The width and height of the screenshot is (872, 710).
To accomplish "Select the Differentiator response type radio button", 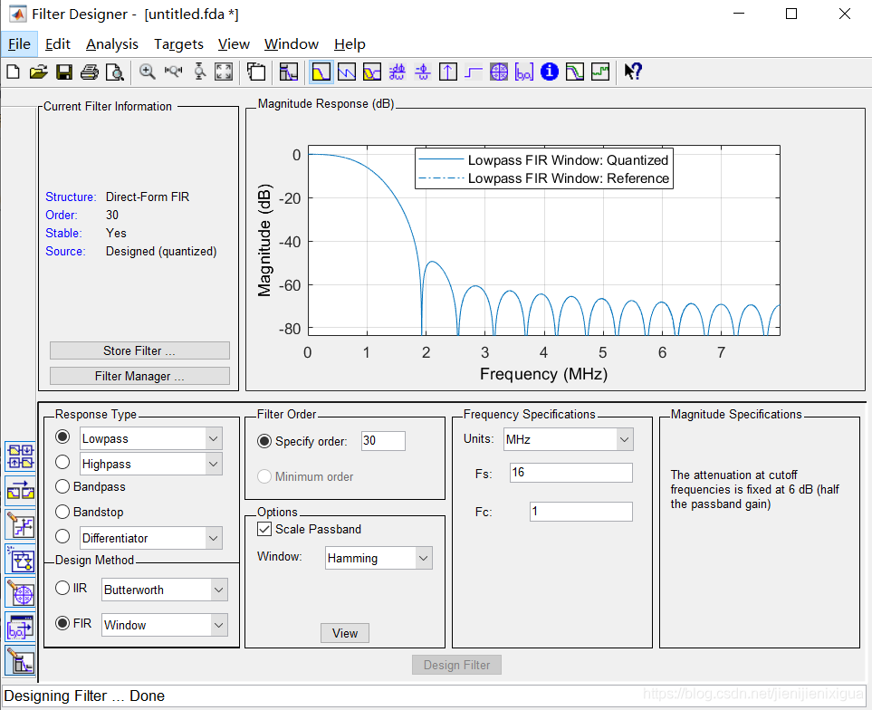I will click(x=62, y=536).
